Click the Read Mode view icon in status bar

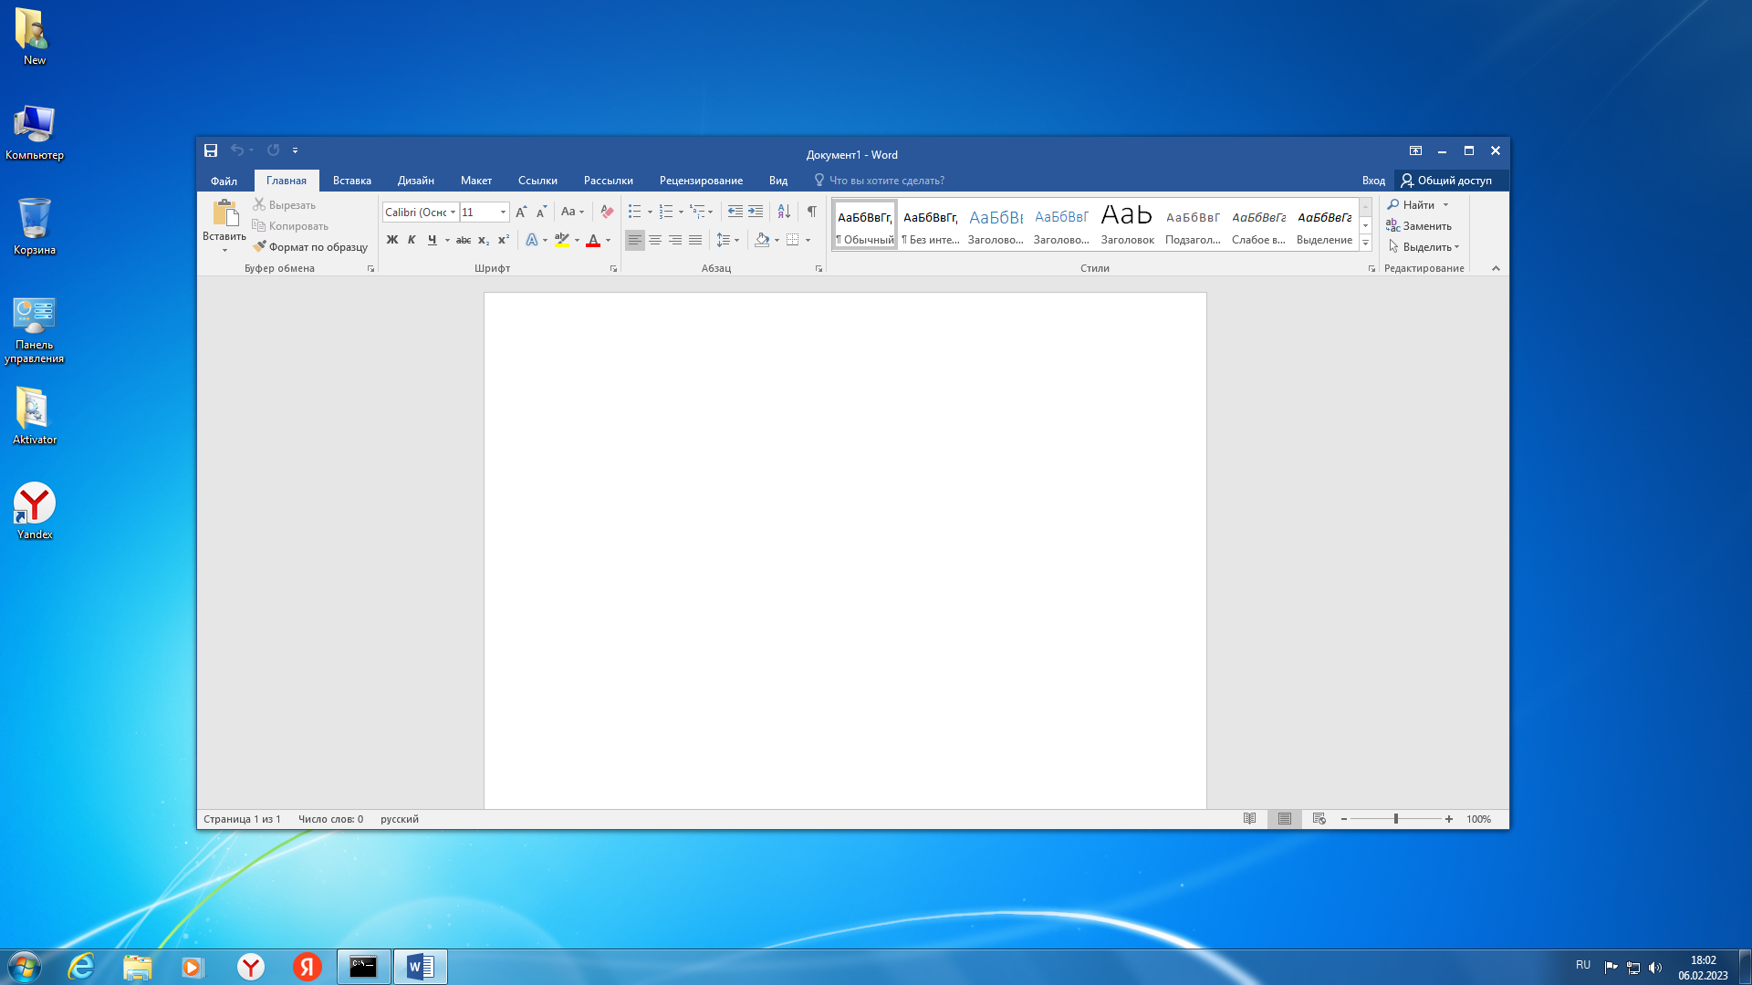1249,819
